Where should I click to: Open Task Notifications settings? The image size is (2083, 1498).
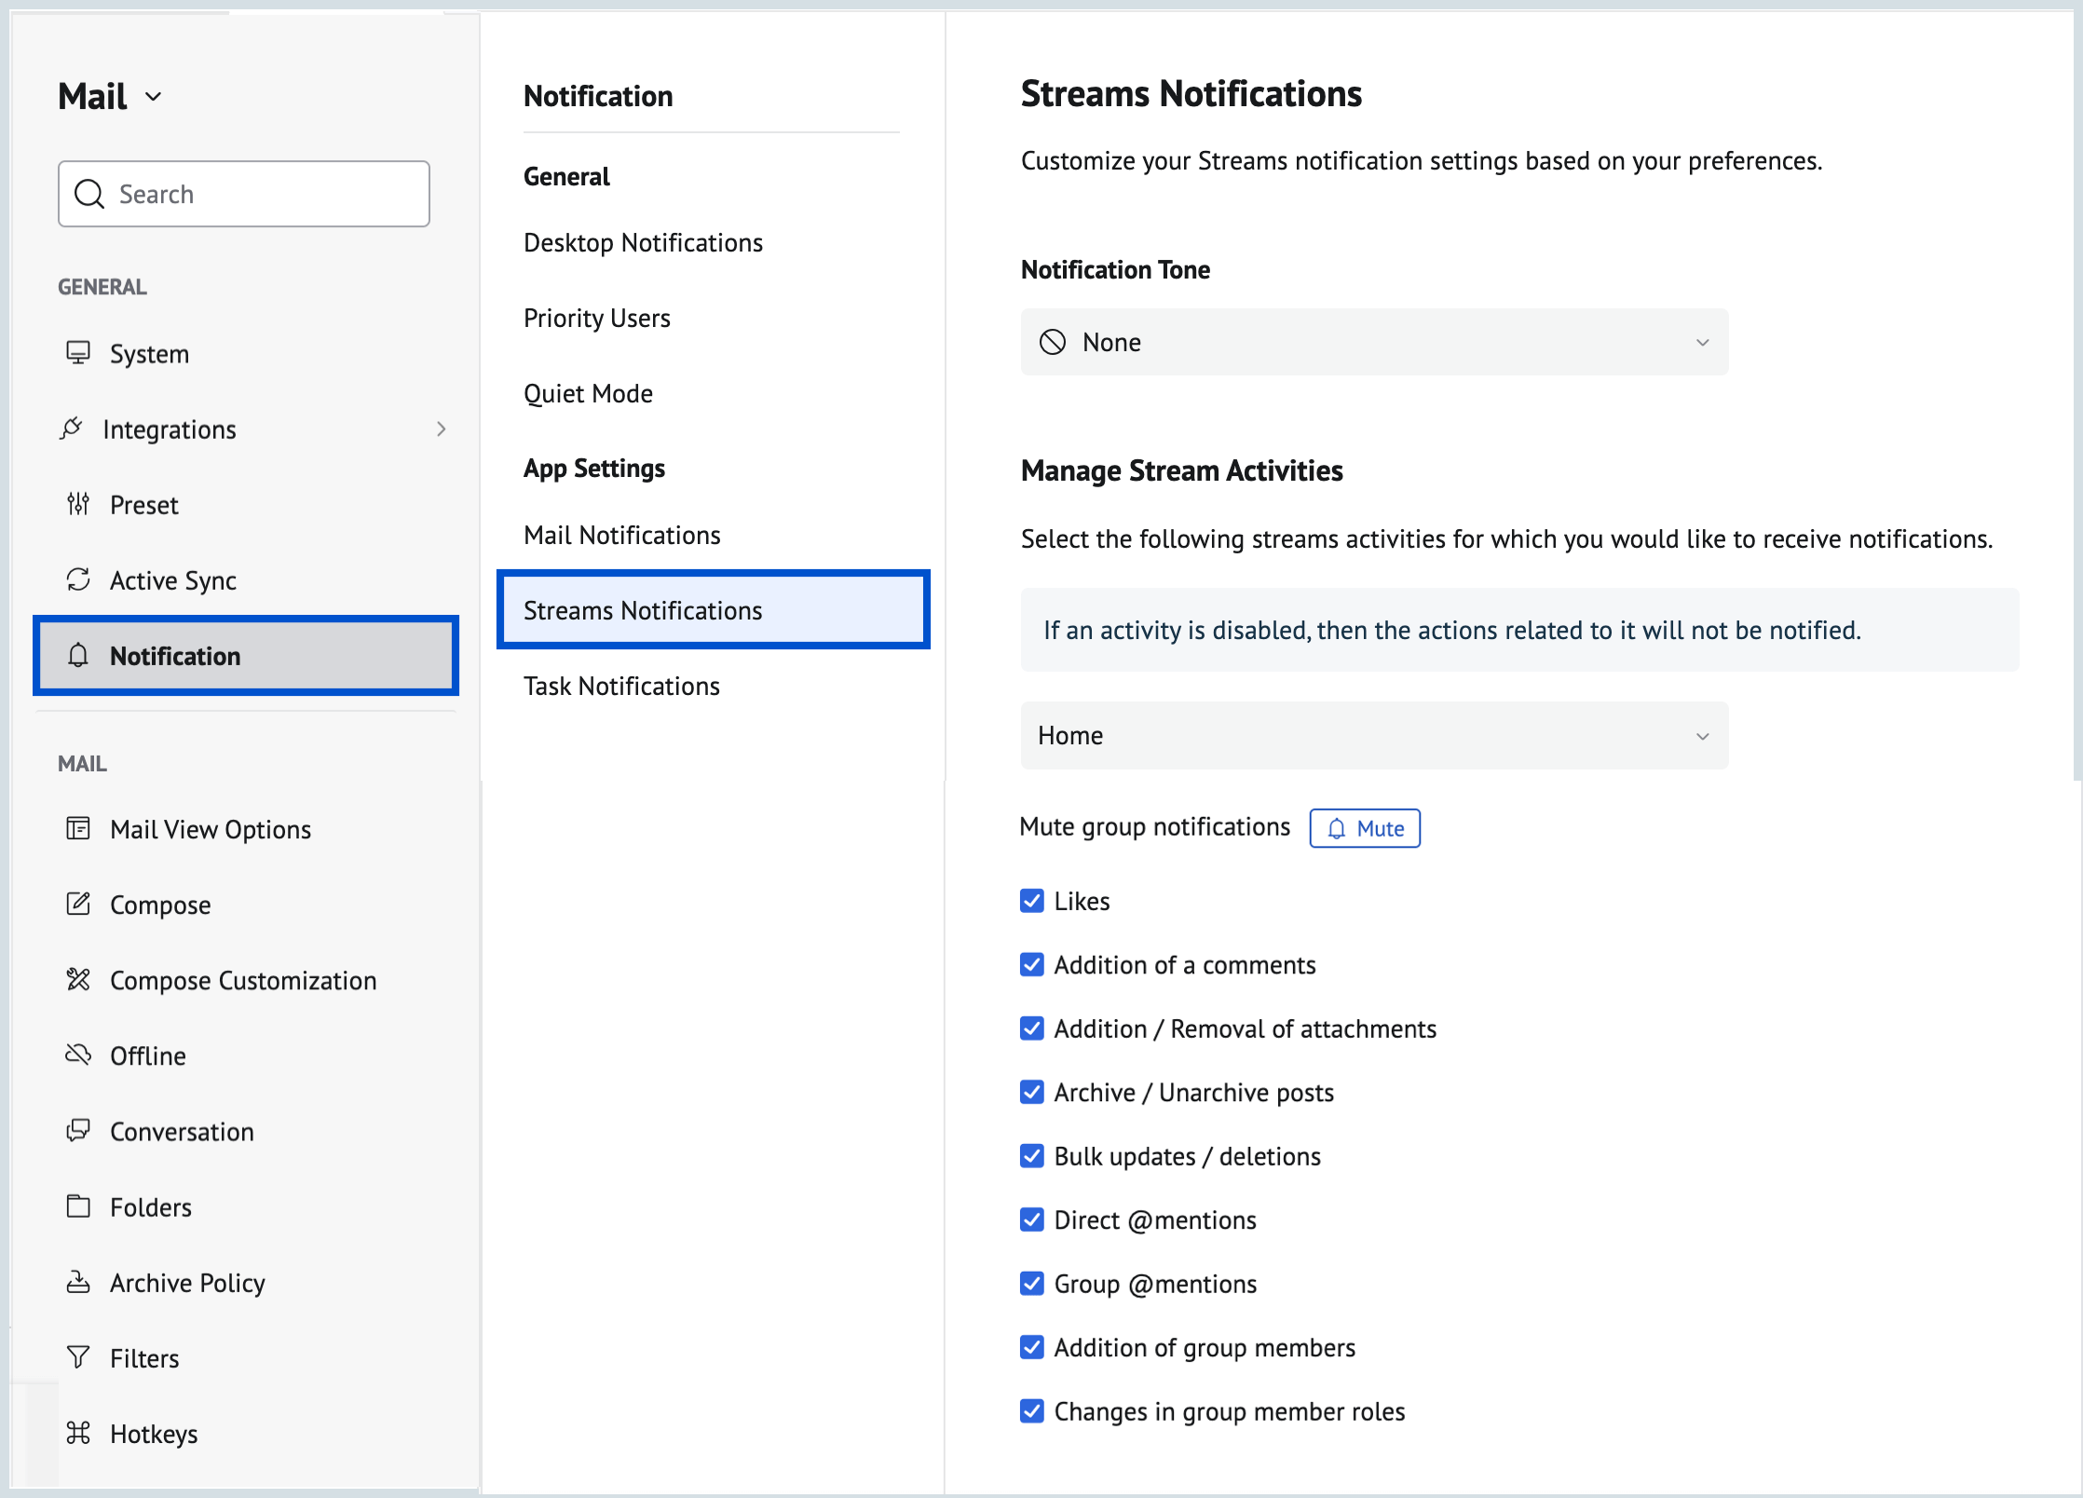click(x=621, y=686)
